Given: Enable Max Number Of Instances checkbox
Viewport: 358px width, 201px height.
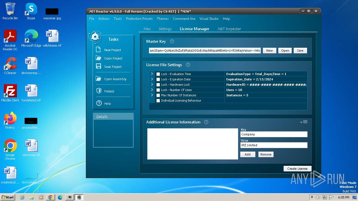Looking at the screenshot, I should [158, 95].
